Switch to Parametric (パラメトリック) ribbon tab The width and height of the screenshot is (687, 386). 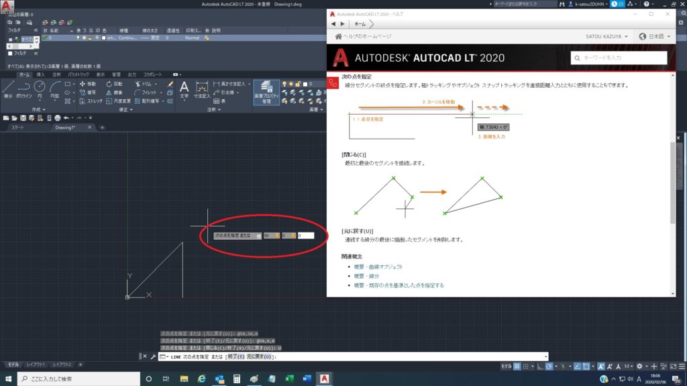coord(78,75)
